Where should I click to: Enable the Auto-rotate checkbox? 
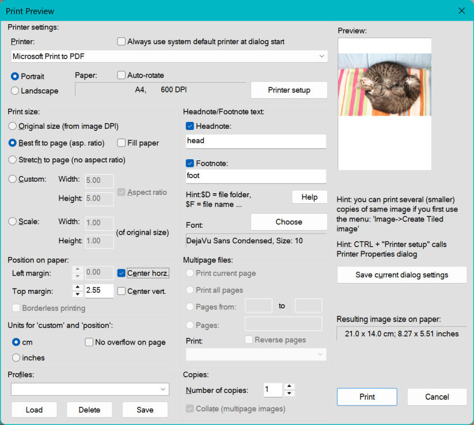(x=122, y=75)
